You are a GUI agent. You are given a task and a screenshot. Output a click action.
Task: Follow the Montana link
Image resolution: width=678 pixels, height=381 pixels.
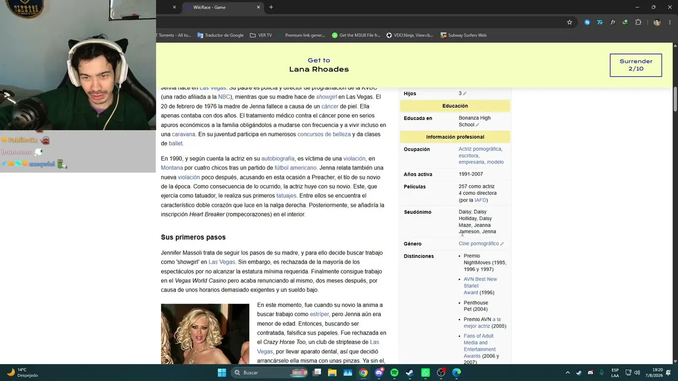172,168
